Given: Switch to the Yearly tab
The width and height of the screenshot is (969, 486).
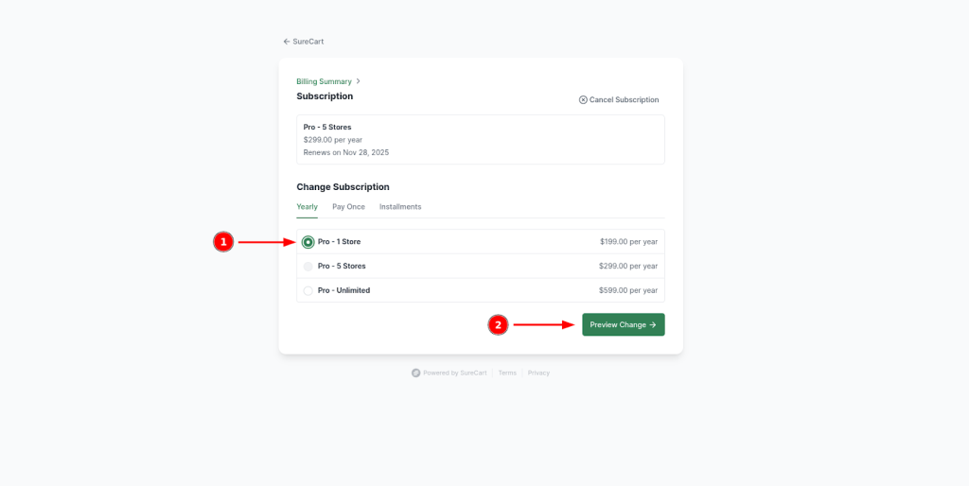Looking at the screenshot, I should pos(307,207).
